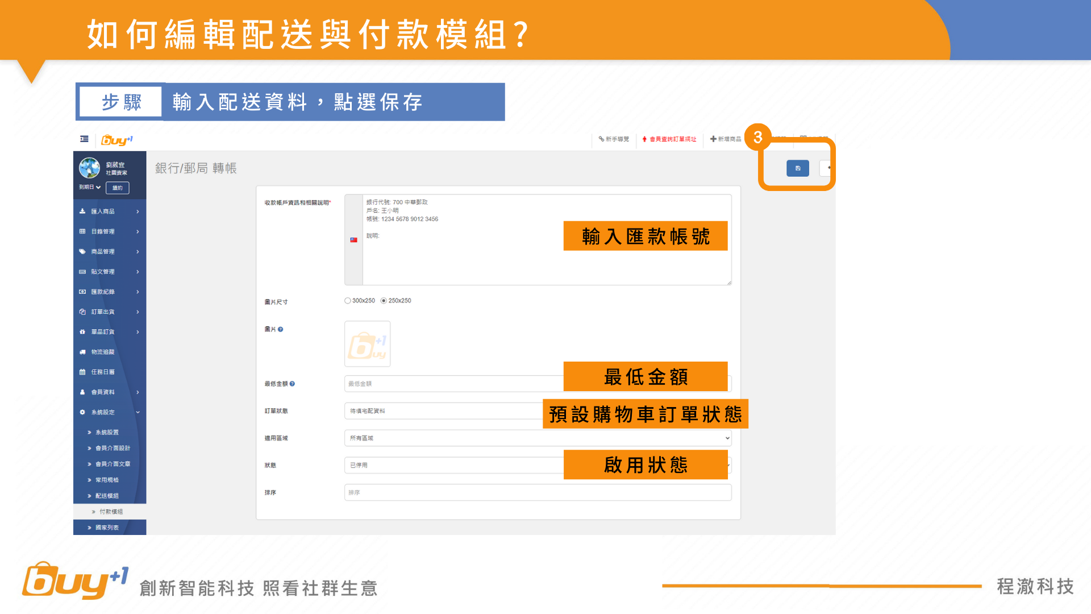Open 物流追蹤 truck icon menu item

pos(102,352)
